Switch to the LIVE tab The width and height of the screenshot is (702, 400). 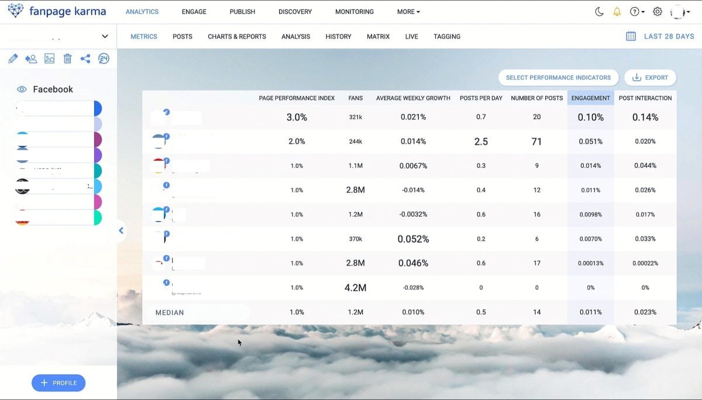point(411,36)
